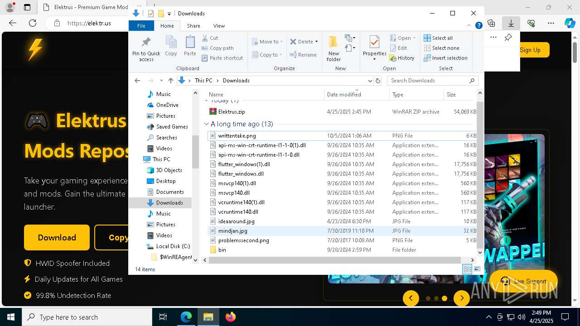
Task: Click Select all in ribbon
Action: pos(438,38)
